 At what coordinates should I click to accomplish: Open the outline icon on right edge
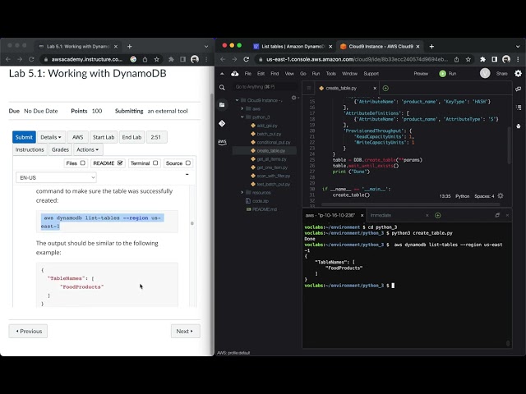(519, 108)
